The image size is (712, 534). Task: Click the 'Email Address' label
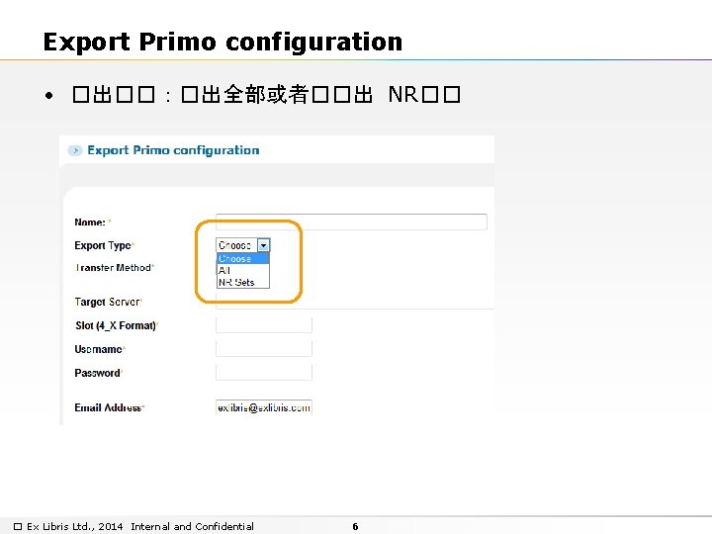(x=108, y=407)
